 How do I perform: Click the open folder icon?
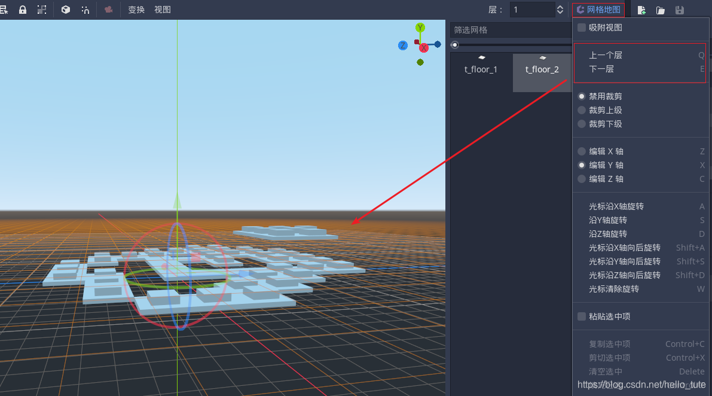(662, 10)
